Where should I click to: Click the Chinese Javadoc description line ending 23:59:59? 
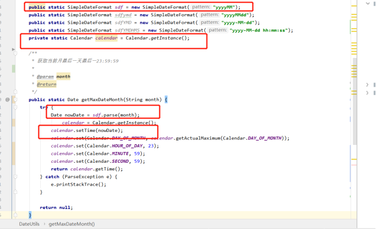coord(78,61)
